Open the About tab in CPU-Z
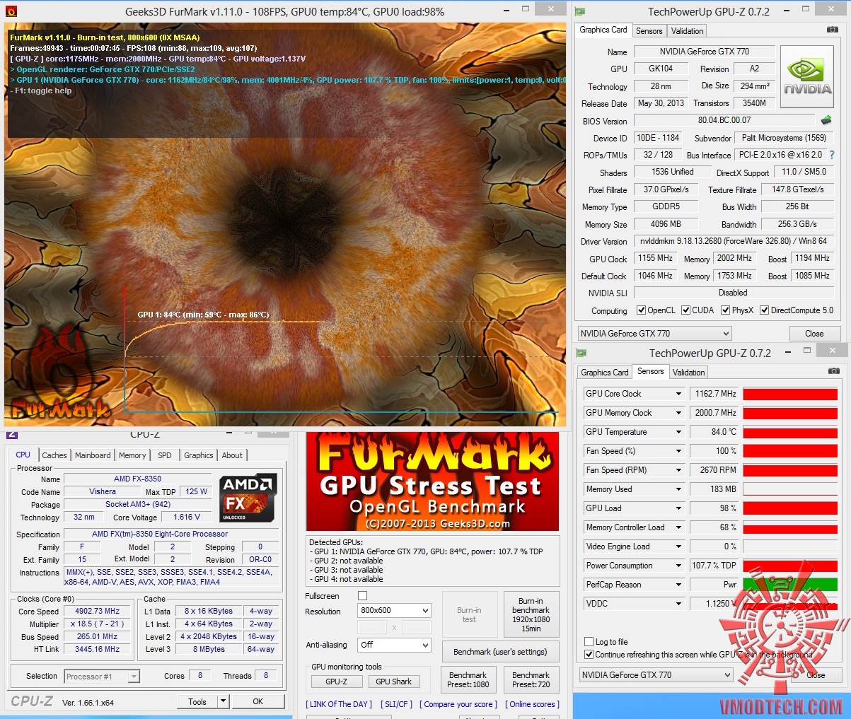This screenshot has height=719, width=851. point(232,455)
